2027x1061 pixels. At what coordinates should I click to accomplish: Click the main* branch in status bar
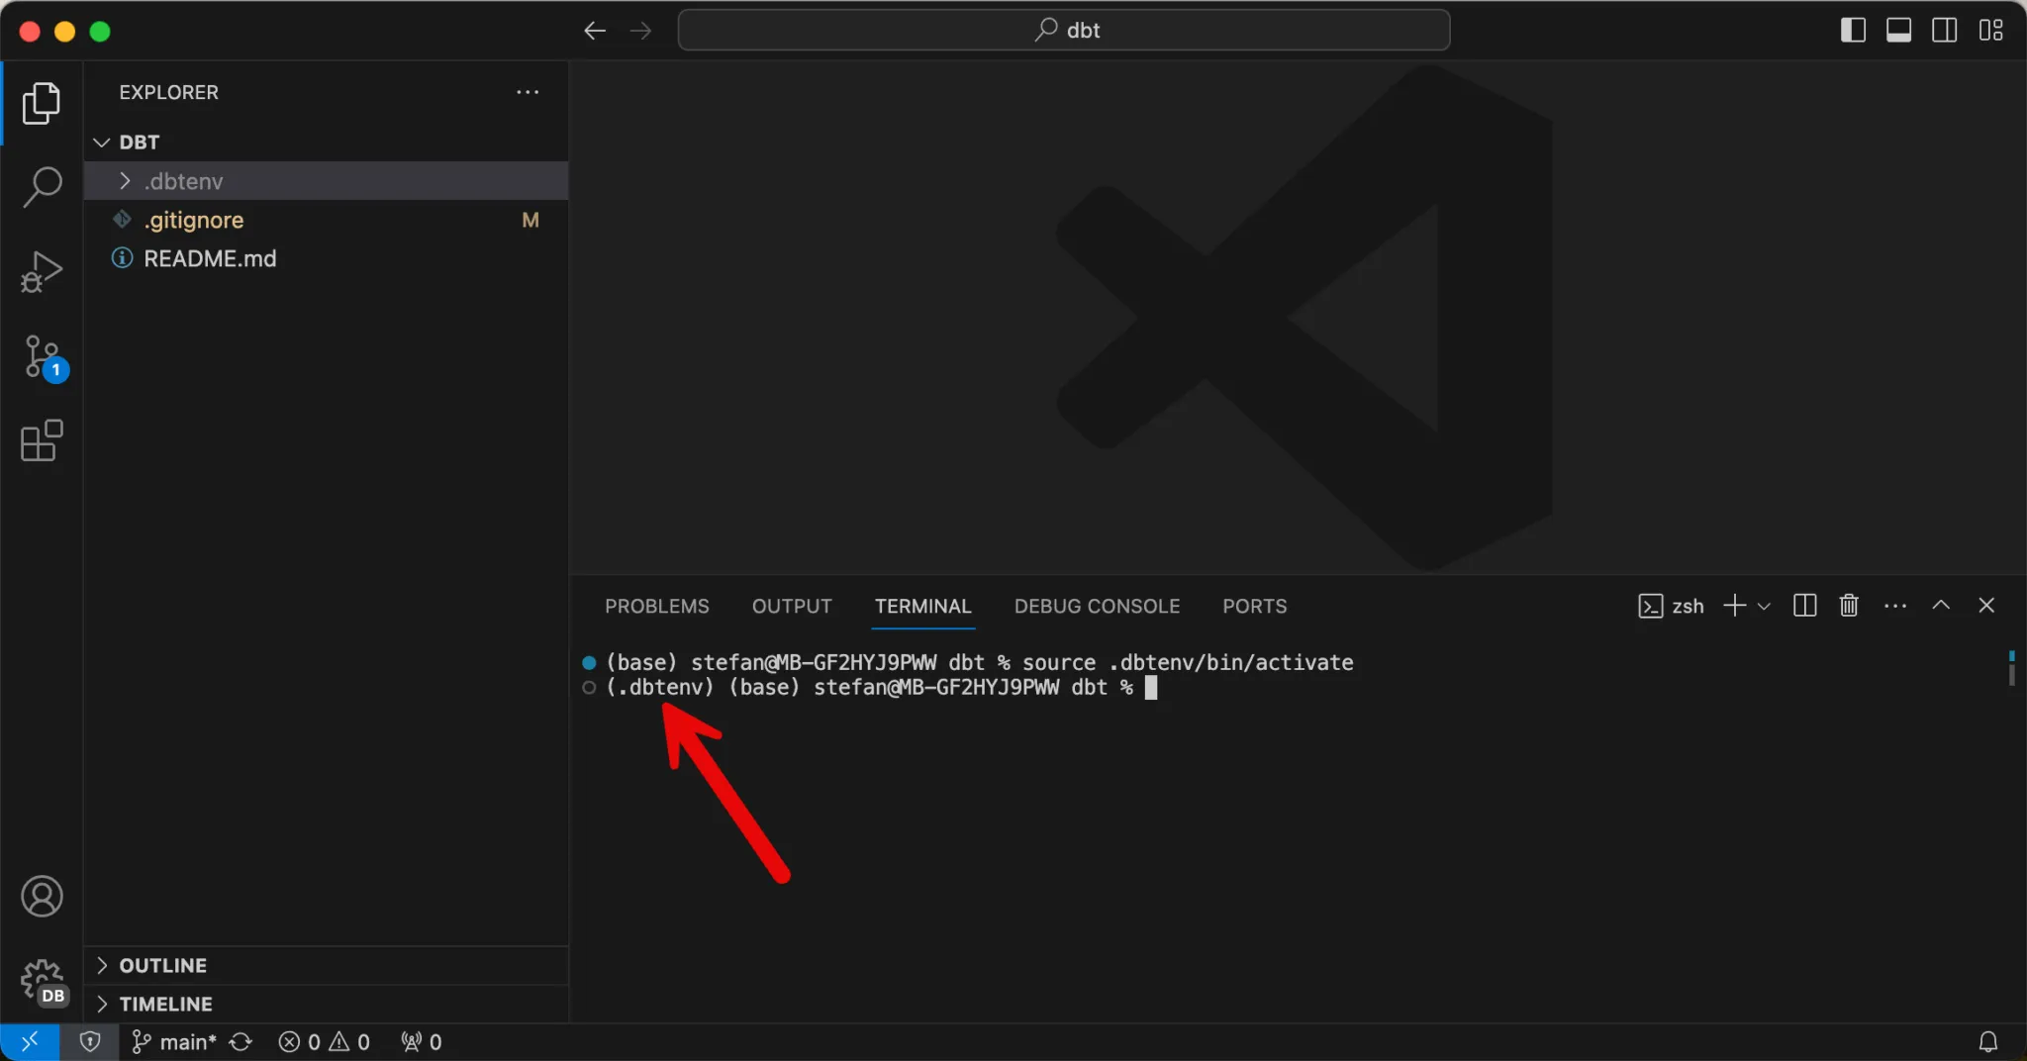click(x=175, y=1042)
